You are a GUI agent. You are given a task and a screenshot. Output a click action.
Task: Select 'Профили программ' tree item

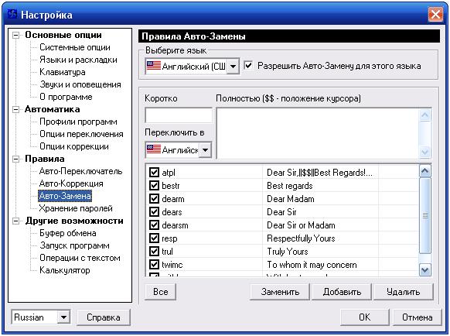coord(78,122)
